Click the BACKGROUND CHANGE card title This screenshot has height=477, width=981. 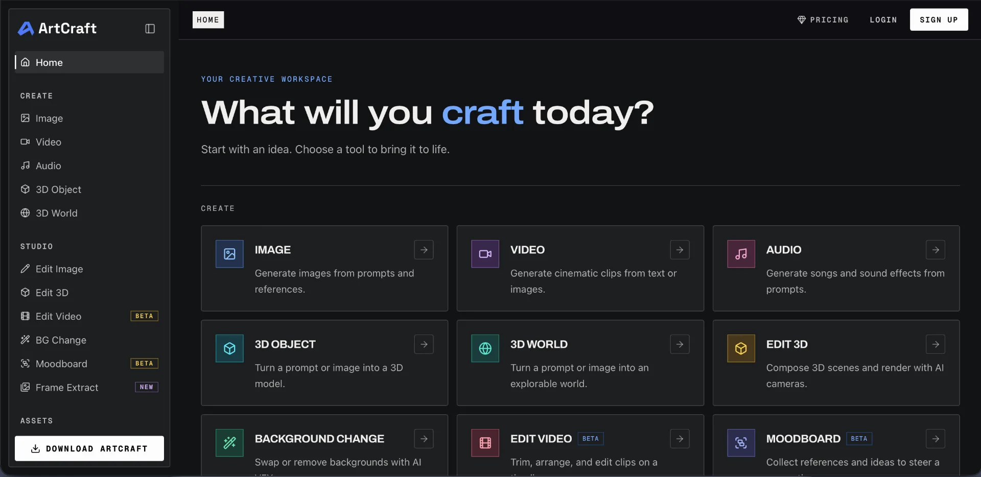pos(319,439)
